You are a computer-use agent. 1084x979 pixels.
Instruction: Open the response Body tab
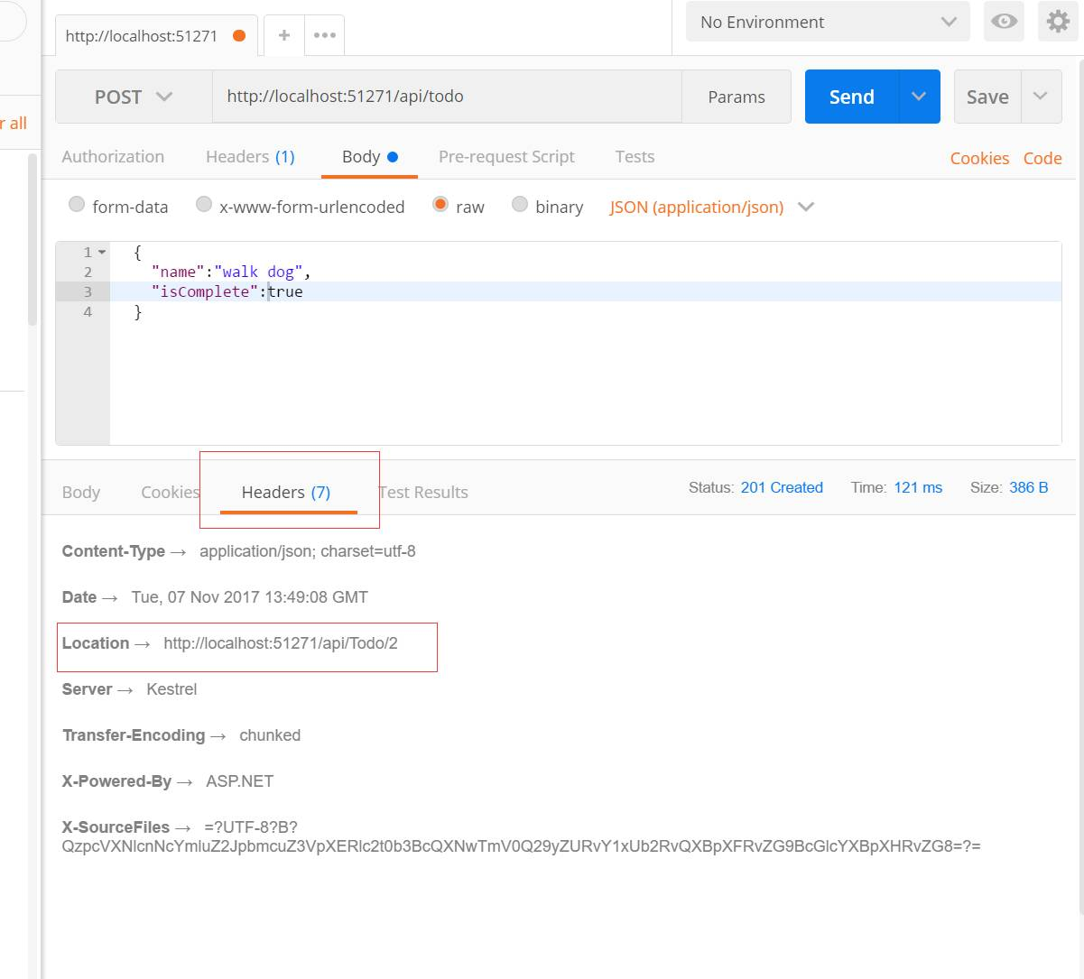coord(81,492)
